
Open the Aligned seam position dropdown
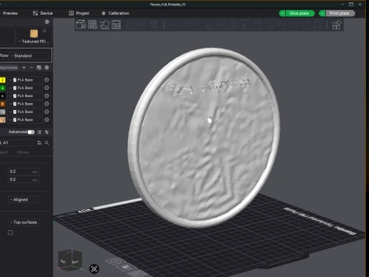click(x=24, y=199)
